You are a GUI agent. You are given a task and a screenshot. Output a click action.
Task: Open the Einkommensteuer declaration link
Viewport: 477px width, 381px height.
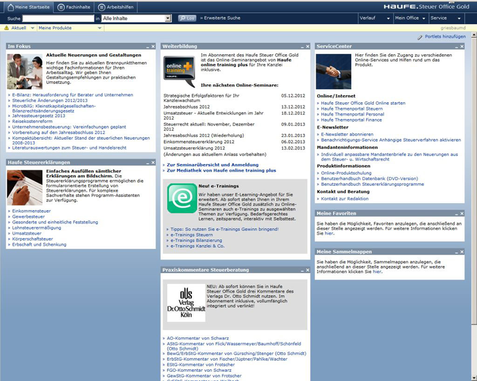point(31,211)
